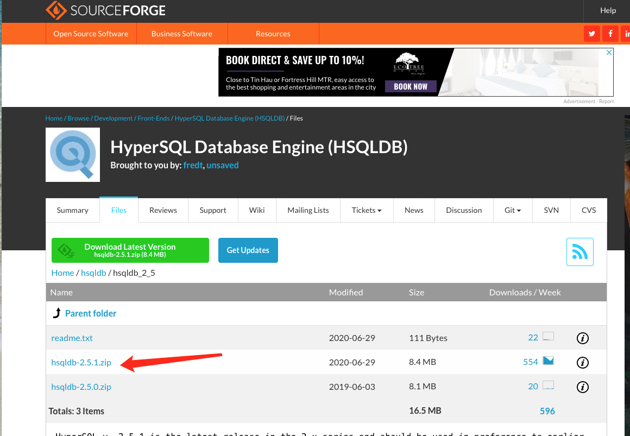Screen dimensions: 630x436
Task: Click the Advertisement - Report link
Action: pos(588,102)
